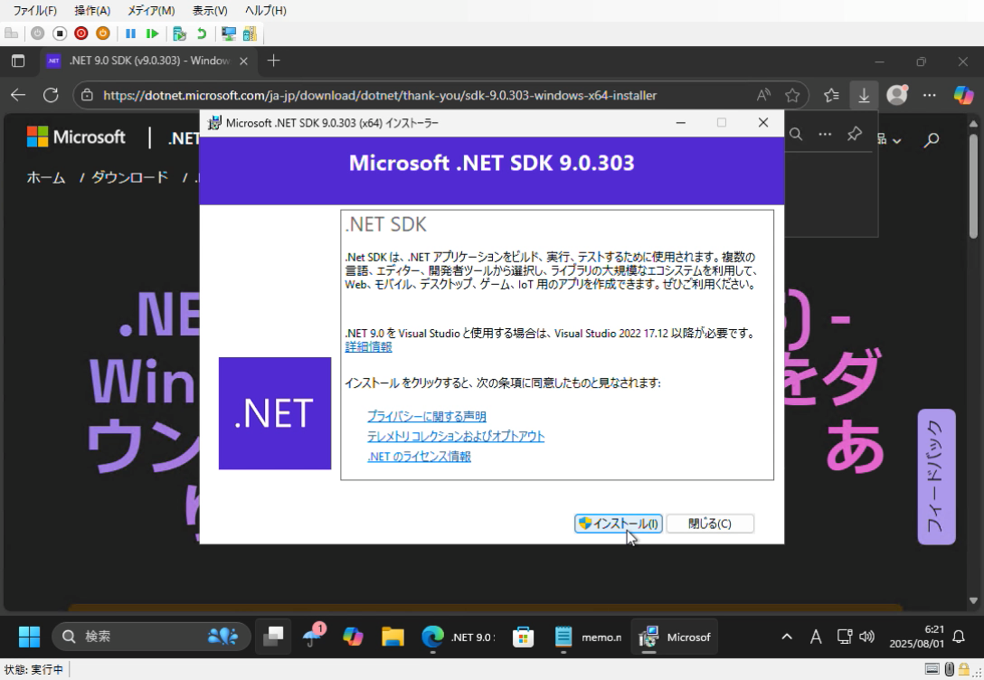Open more options in downloads panel
The height and width of the screenshot is (680, 984).
[825, 134]
